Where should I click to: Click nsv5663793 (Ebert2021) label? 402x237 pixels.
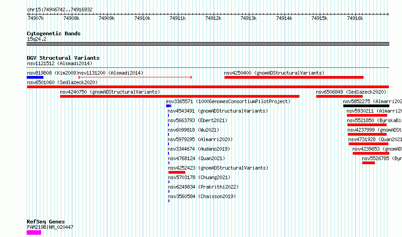pyautogui.click(x=197, y=120)
